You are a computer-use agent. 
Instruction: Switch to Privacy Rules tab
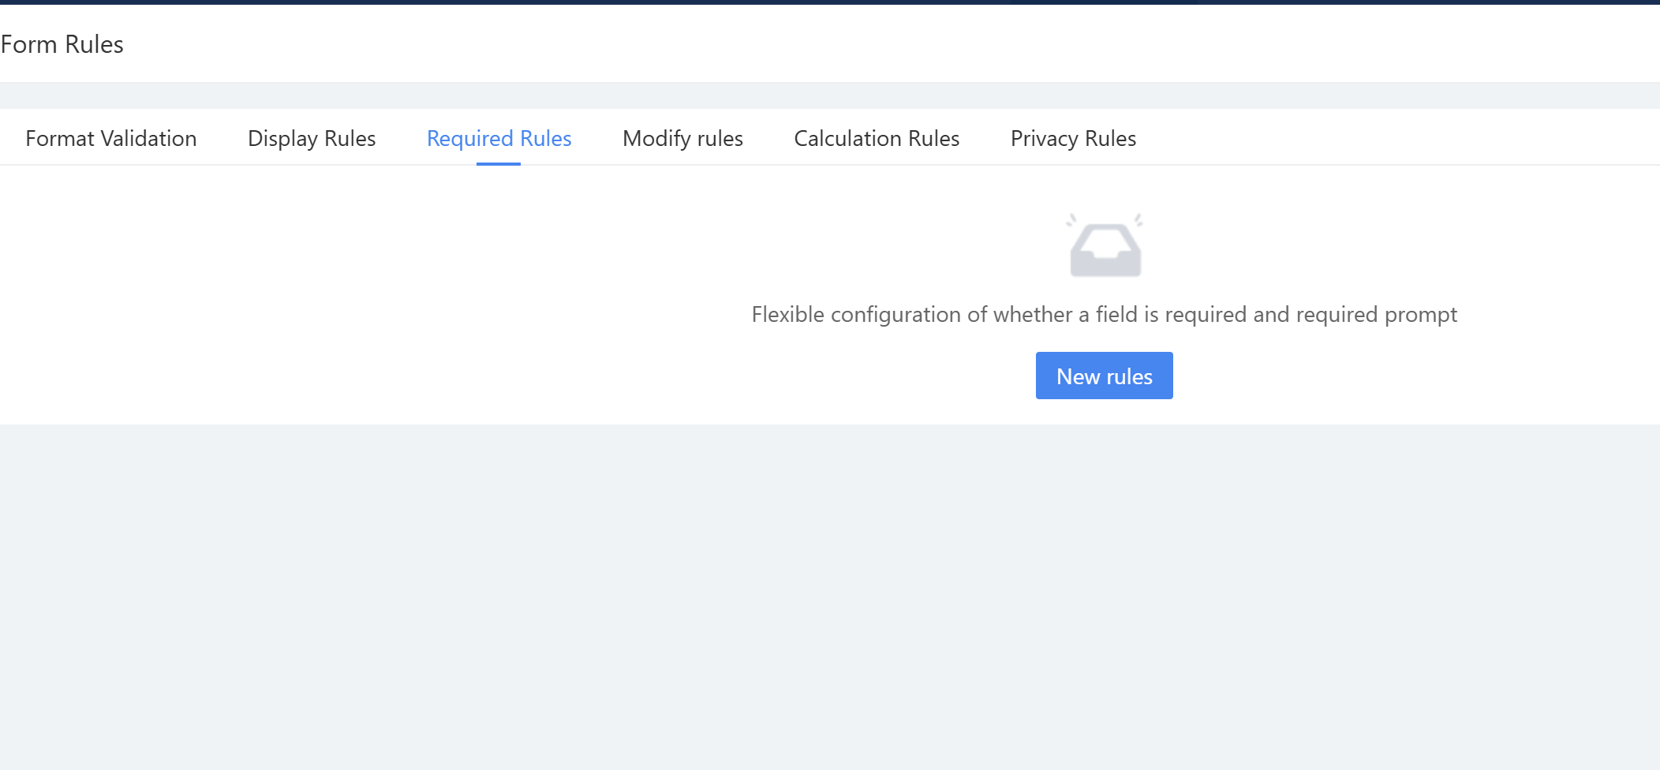(x=1073, y=138)
